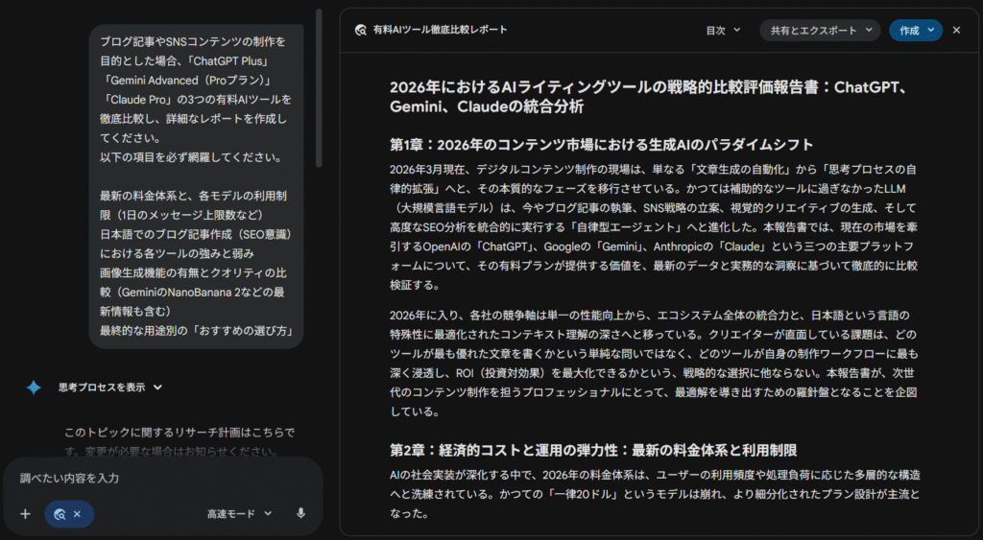This screenshot has width=983, height=540.
Task: Close the report panel with the X
Action: (956, 30)
